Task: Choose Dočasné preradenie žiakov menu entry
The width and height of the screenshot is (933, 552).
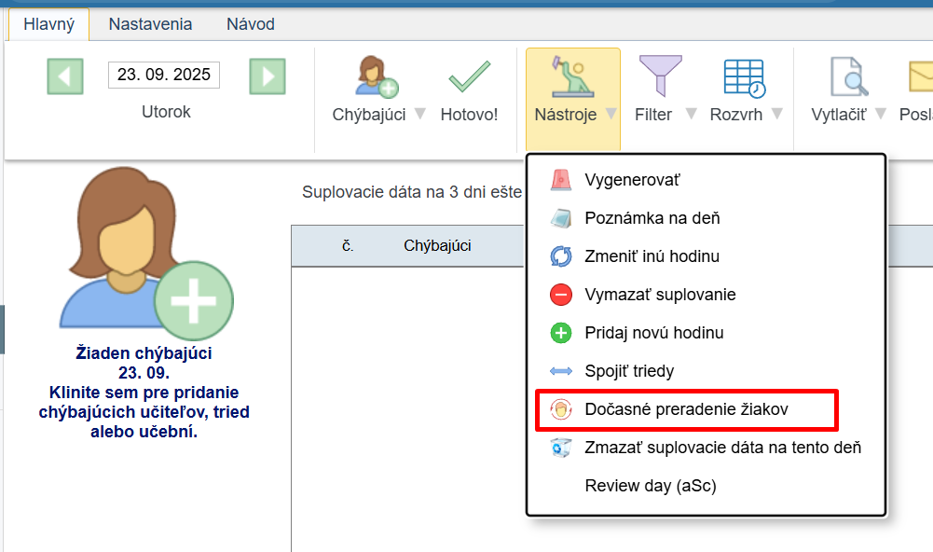Action: (x=686, y=409)
